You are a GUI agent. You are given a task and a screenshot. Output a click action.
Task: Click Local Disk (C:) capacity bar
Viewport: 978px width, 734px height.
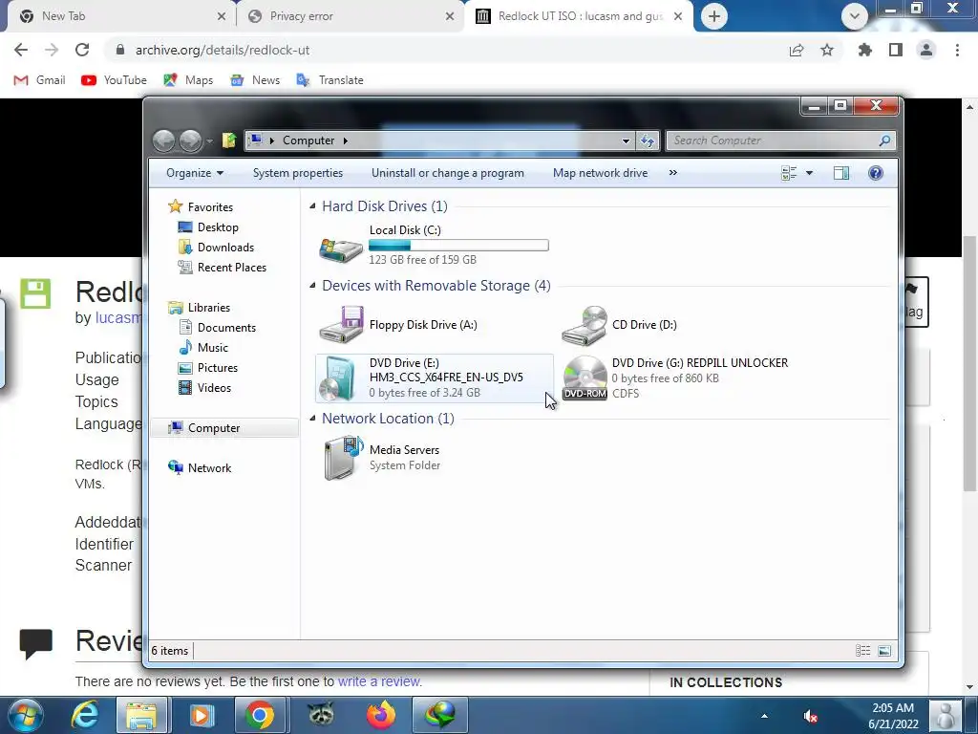(x=458, y=246)
